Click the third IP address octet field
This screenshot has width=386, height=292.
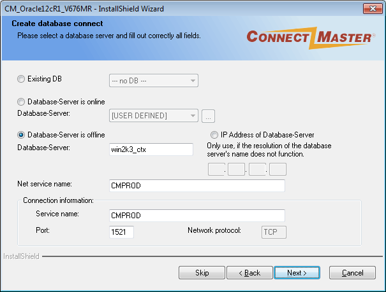[257, 169]
